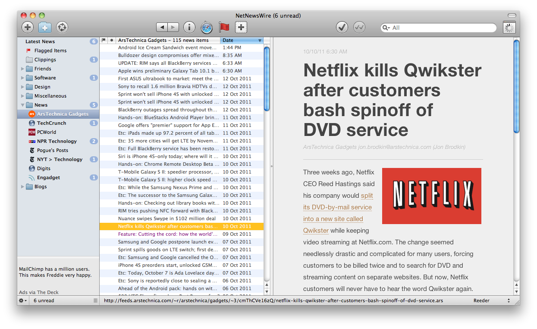Image resolution: width=537 pixels, height=329 pixels.
Task: Expand the Miscellaneous folder triangle
Action: [x=23, y=96]
